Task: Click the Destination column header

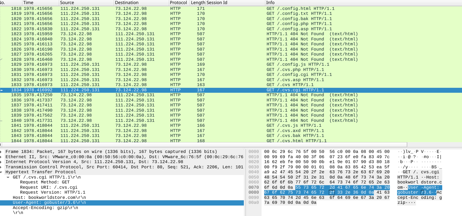Action: 127,3
